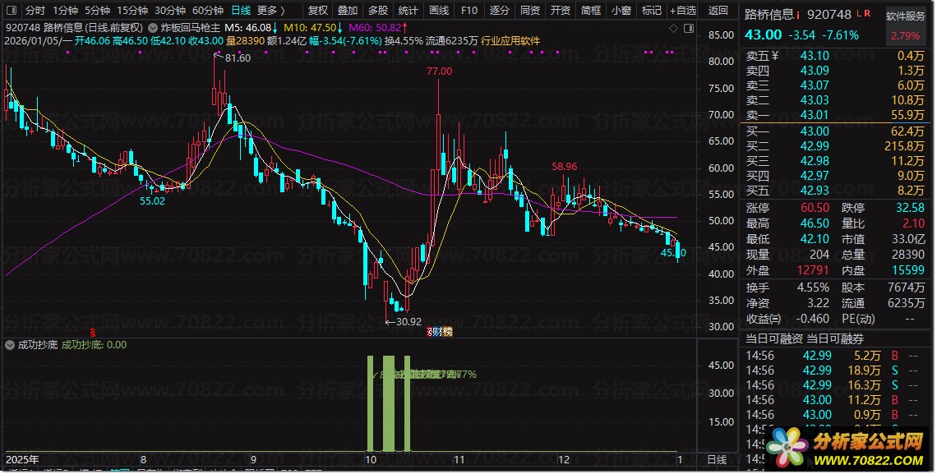Click the 财榜 badge under the candlesticks
The image size is (937, 474).
(440, 331)
